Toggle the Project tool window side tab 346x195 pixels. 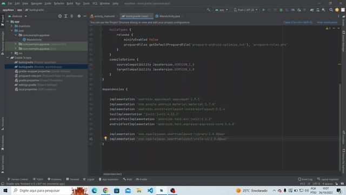[2, 20]
